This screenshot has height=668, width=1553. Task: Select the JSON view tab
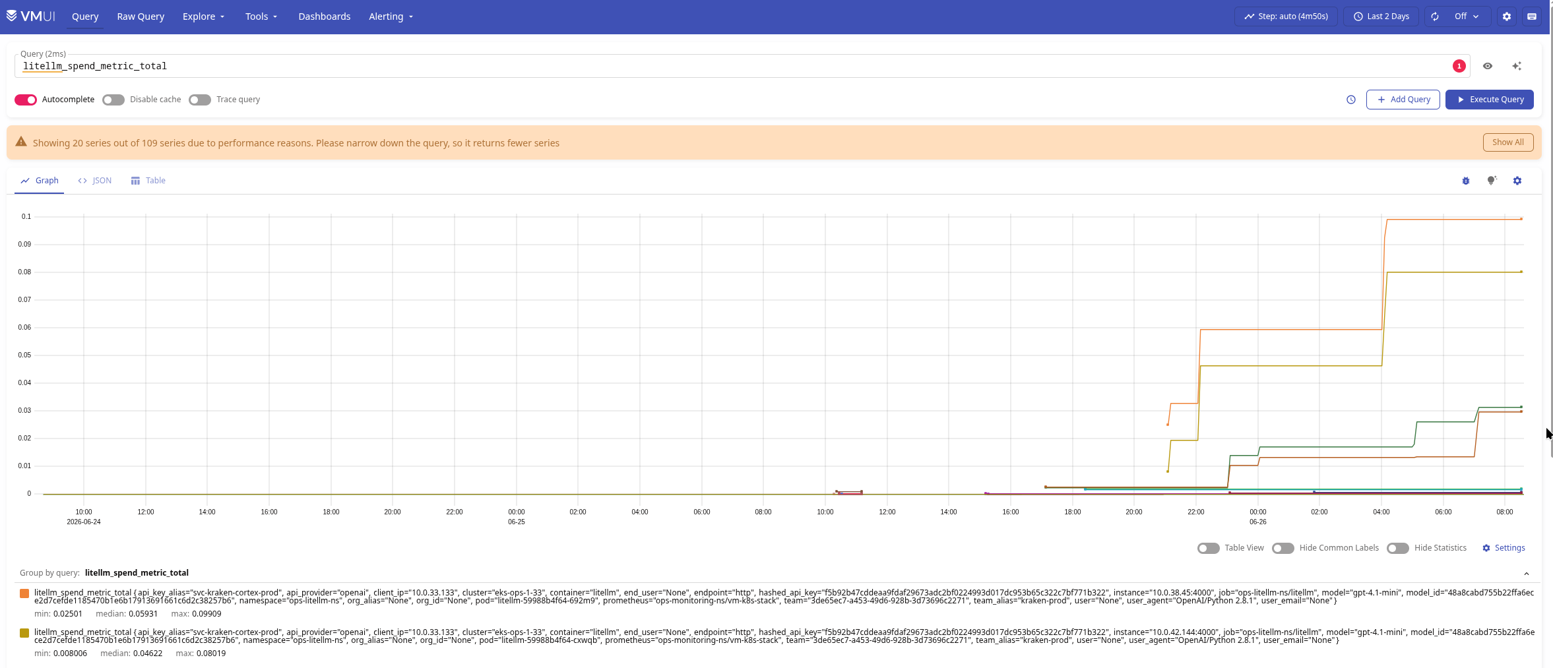tap(95, 181)
